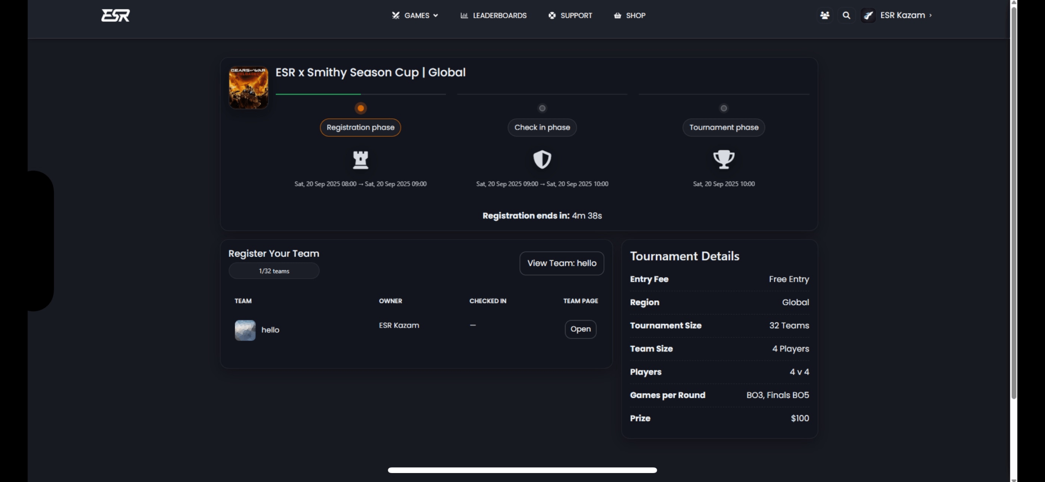1045x482 pixels.
Task: Open the Support menu item
Action: 570,16
